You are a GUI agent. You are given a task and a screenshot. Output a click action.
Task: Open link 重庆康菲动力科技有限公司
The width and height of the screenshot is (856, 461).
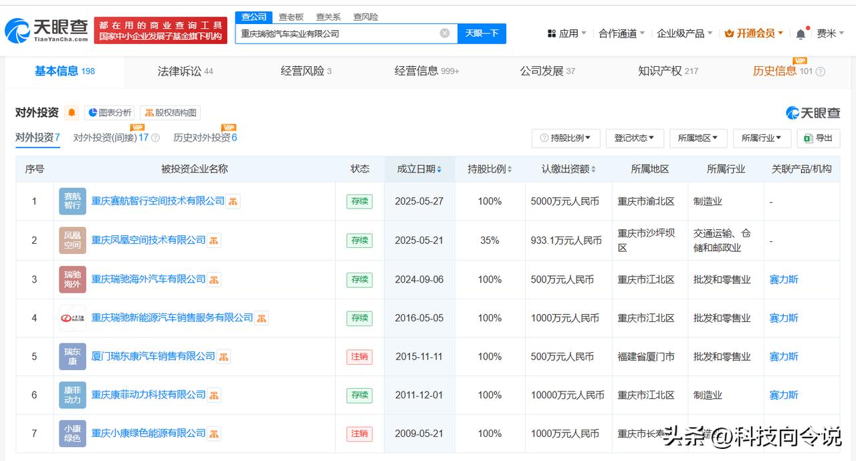coord(148,396)
